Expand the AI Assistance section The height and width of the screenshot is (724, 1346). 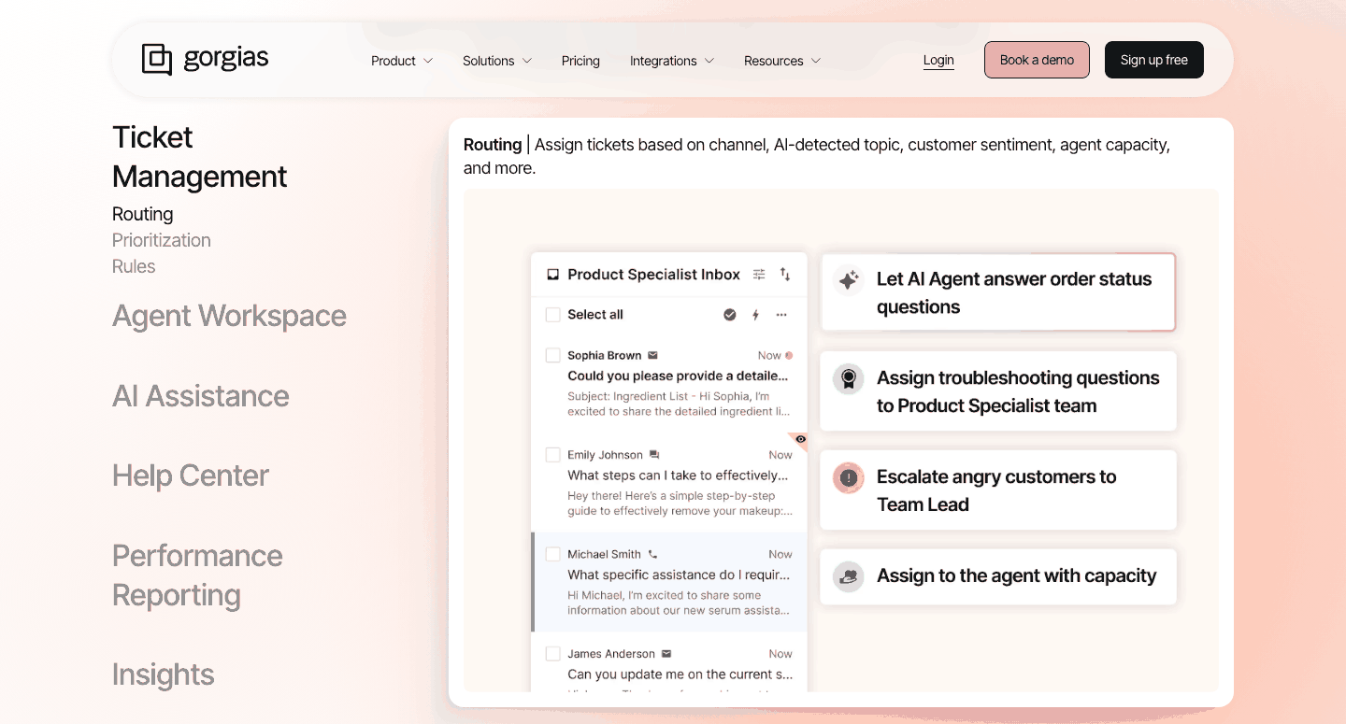tap(201, 396)
